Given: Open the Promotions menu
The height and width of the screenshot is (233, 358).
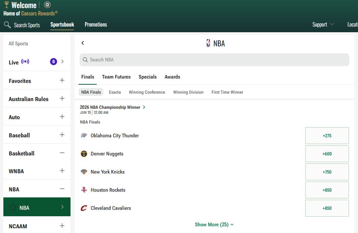Looking at the screenshot, I should pos(95,25).
